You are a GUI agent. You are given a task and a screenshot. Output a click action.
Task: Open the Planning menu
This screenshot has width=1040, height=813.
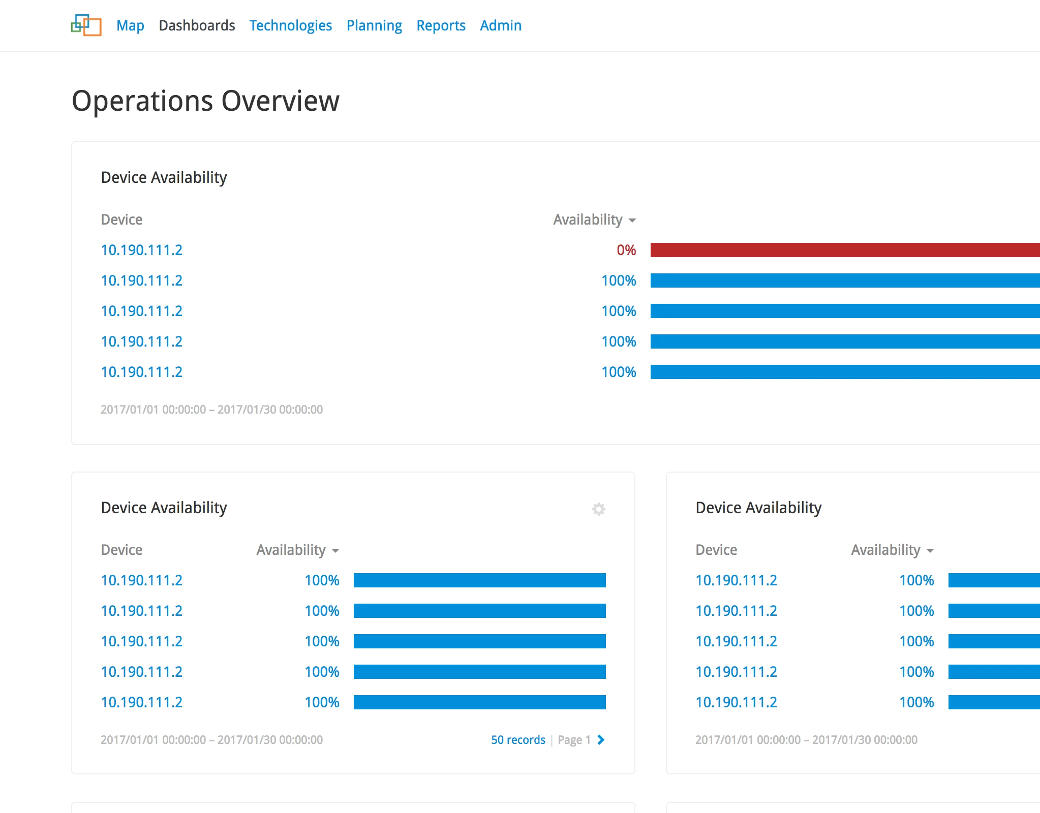pyautogui.click(x=374, y=25)
